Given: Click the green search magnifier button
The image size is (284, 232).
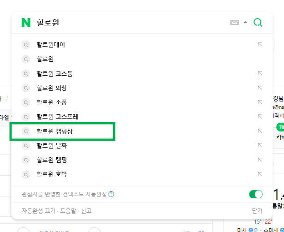Looking at the screenshot, I should [258, 23].
